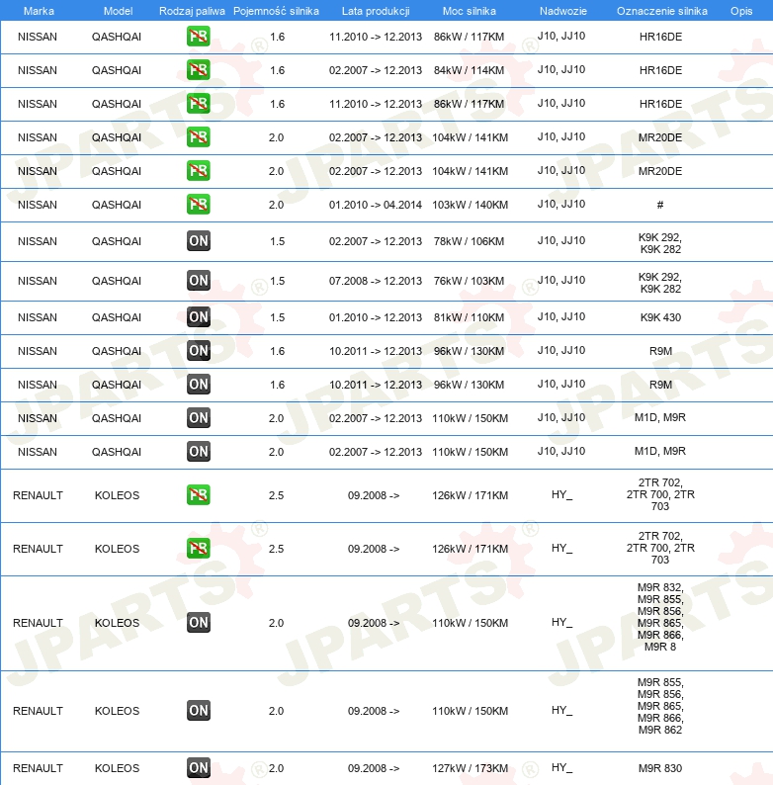Click the M9R 830 engine code
Screen dimensions: 773x785
coord(660,768)
